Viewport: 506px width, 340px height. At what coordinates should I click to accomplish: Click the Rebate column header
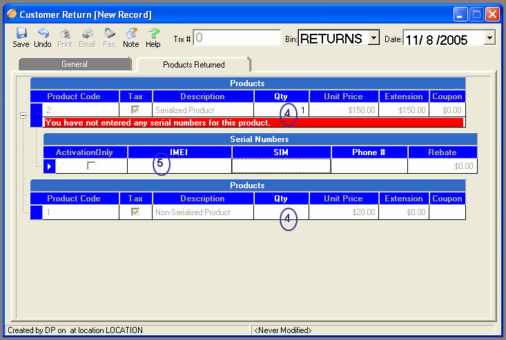point(442,152)
